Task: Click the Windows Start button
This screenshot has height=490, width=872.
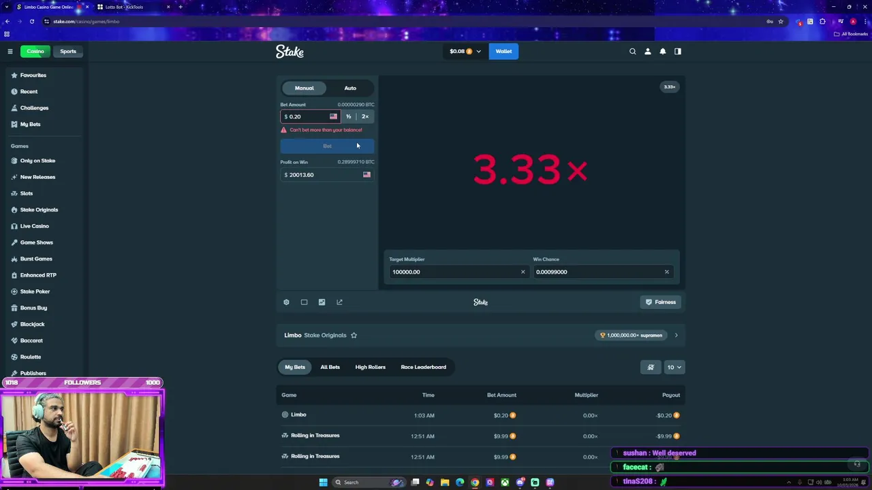Action: click(x=323, y=483)
